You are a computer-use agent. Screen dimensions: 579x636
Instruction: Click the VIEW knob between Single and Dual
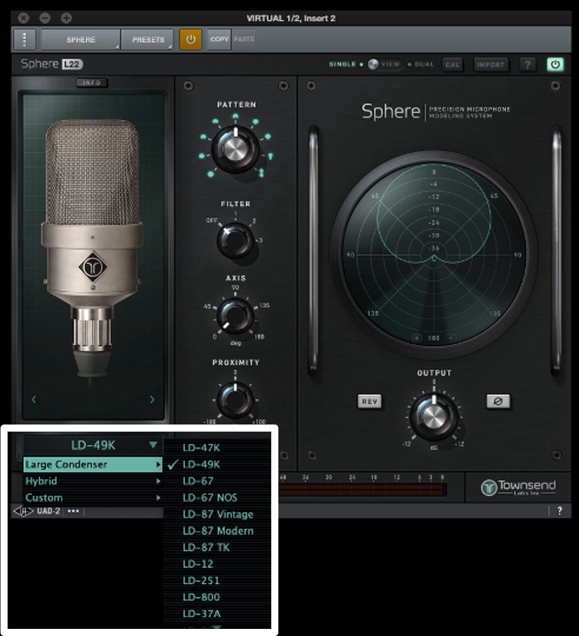click(374, 64)
